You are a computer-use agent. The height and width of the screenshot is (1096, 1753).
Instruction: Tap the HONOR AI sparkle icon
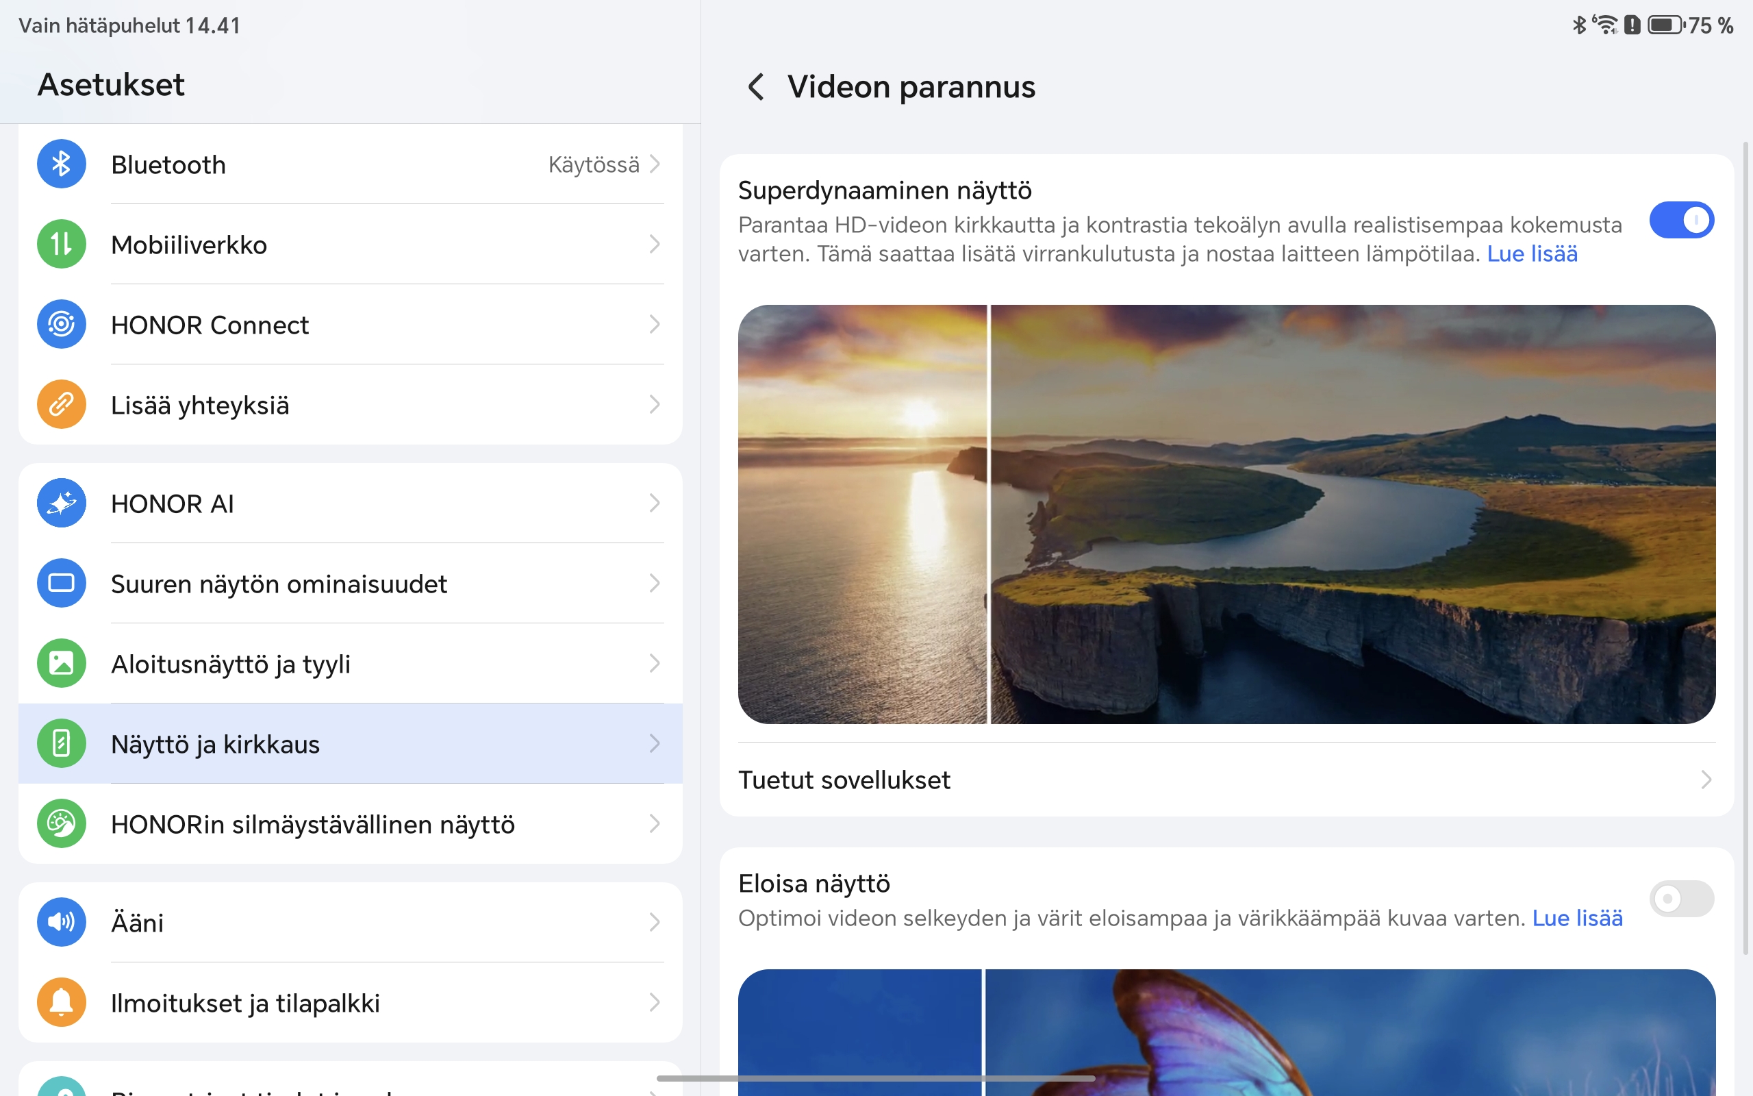[62, 503]
